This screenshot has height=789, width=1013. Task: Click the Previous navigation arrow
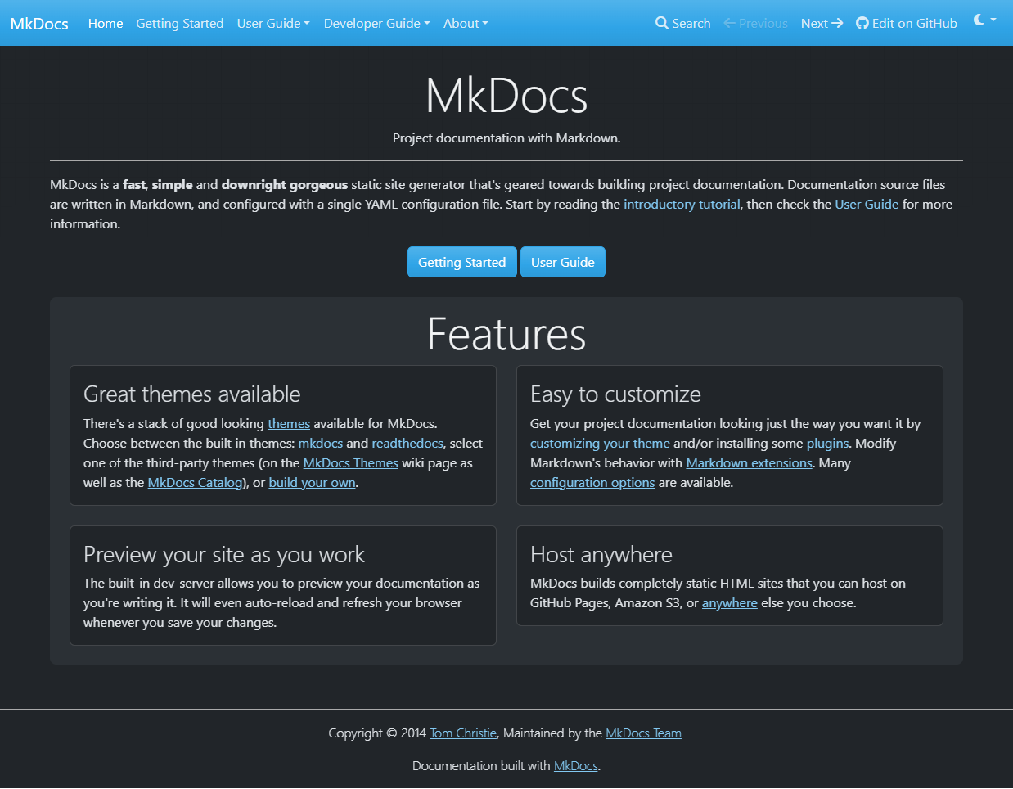tap(754, 23)
